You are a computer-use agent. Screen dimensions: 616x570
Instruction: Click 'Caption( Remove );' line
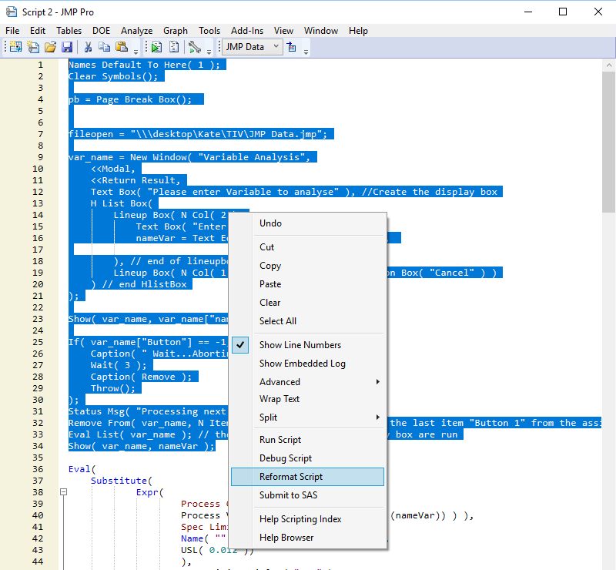click(142, 377)
